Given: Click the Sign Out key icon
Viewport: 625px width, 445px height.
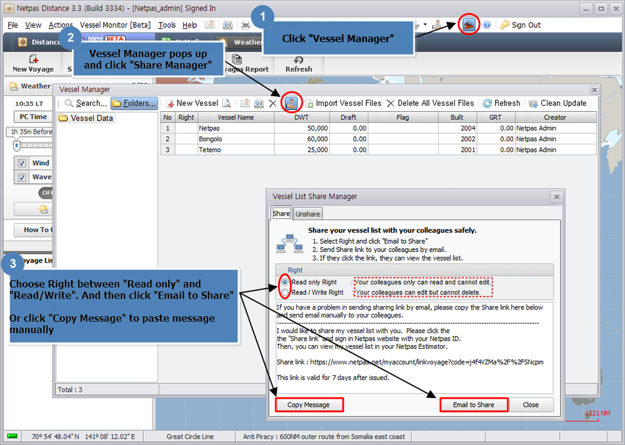Looking at the screenshot, I should tap(504, 25).
